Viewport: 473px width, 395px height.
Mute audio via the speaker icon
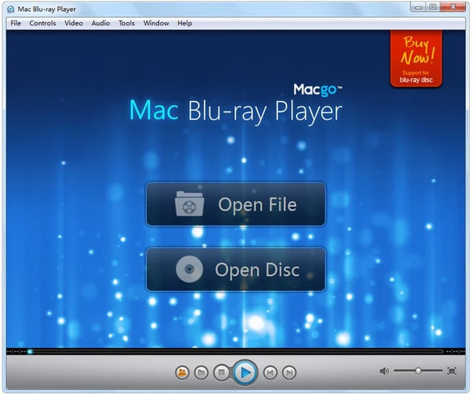tap(385, 372)
